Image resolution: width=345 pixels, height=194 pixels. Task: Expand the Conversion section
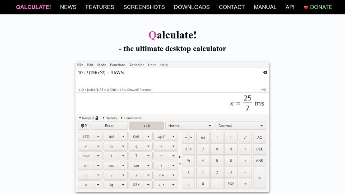pyautogui.click(x=132, y=118)
